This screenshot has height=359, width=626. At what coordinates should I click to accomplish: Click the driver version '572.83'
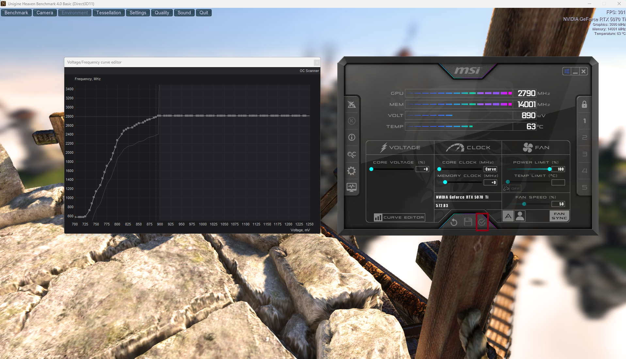[x=442, y=206]
